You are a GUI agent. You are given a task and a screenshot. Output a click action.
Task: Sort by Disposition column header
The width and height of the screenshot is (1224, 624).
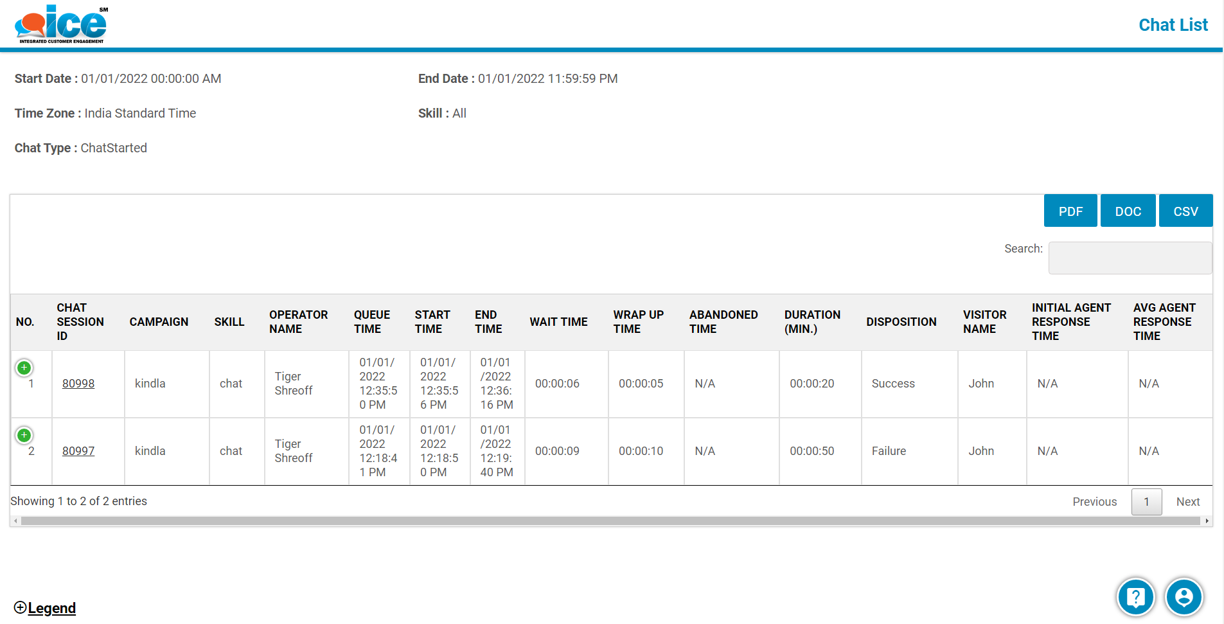click(x=901, y=322)
